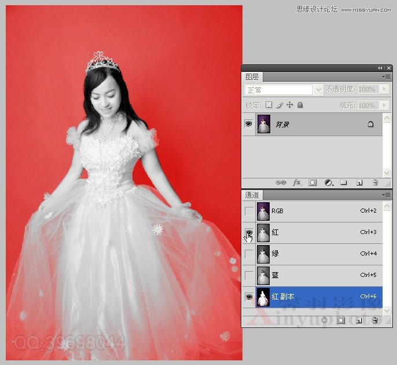Screen dimensions: 397x365
Task: Open the 不透明度 opacity slider arrow
Action: point(385,89)
